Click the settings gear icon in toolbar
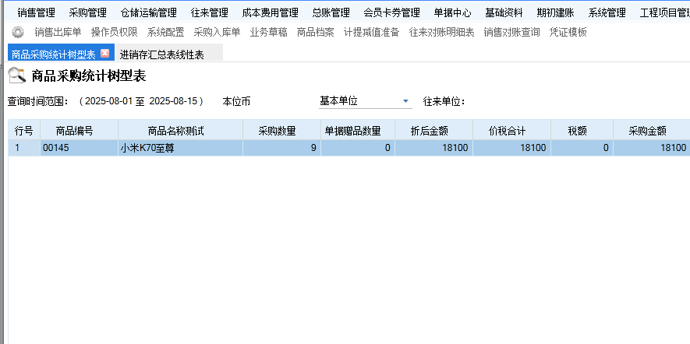690x344 pixels. (18, 32)
